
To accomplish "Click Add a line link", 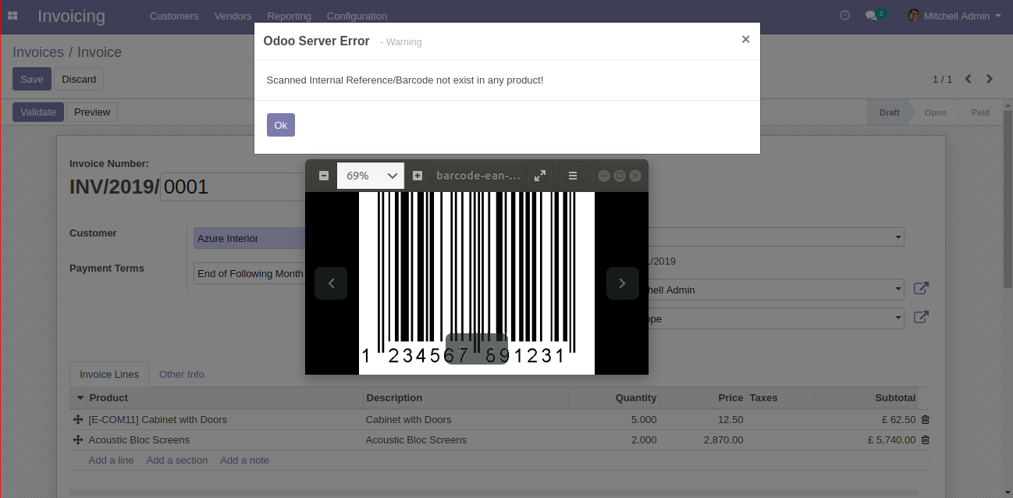I will pyautogui.click(x=111, y=460).
